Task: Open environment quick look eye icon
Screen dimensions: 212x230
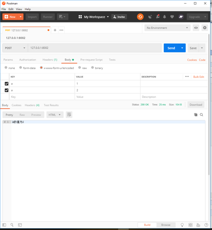Action: (x=196, y=28)
